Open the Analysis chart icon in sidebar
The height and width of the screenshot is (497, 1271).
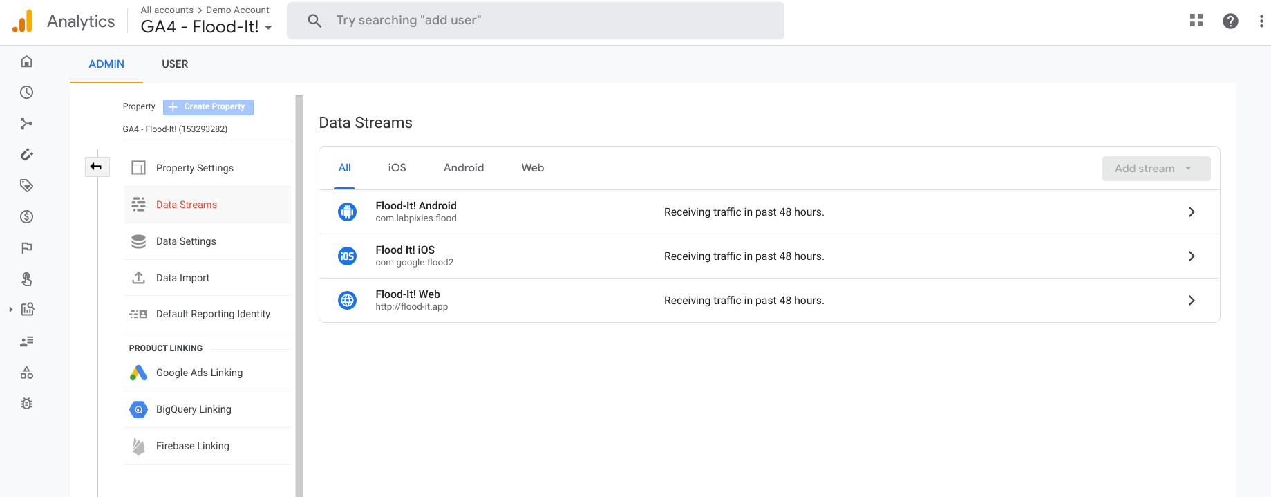pyautogui.click(x=28, y=310)
